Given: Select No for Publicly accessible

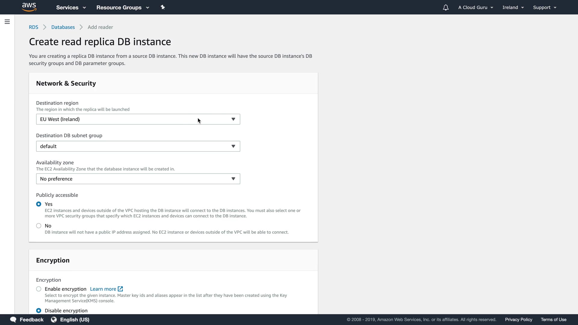Looking at the screenshot, I should (x=39, y=226).
